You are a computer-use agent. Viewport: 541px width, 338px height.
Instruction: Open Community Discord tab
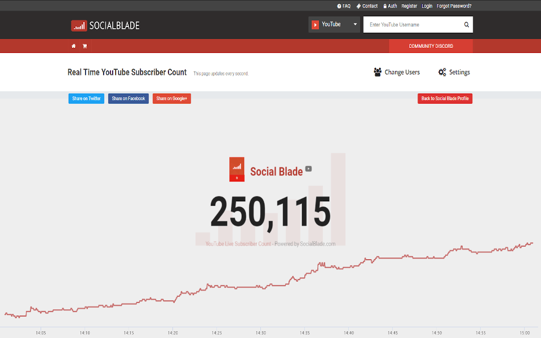431,46
